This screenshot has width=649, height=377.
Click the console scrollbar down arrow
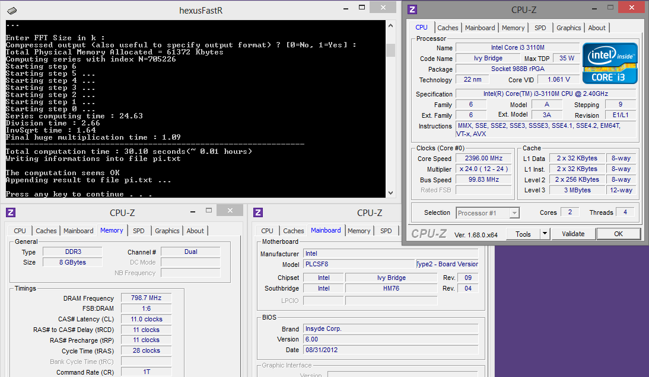pos(390,193)
